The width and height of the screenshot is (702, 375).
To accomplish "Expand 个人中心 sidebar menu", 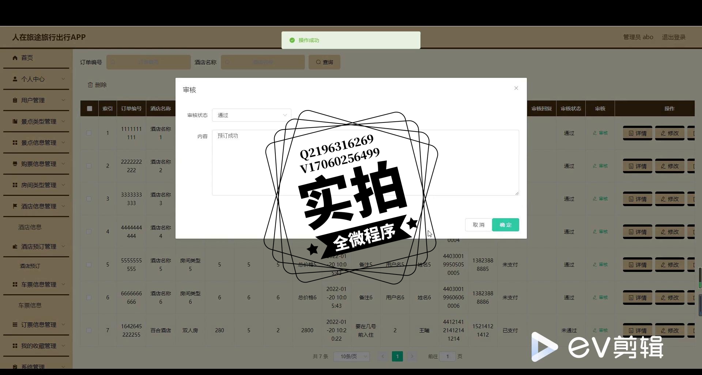I will coord(36,79).
